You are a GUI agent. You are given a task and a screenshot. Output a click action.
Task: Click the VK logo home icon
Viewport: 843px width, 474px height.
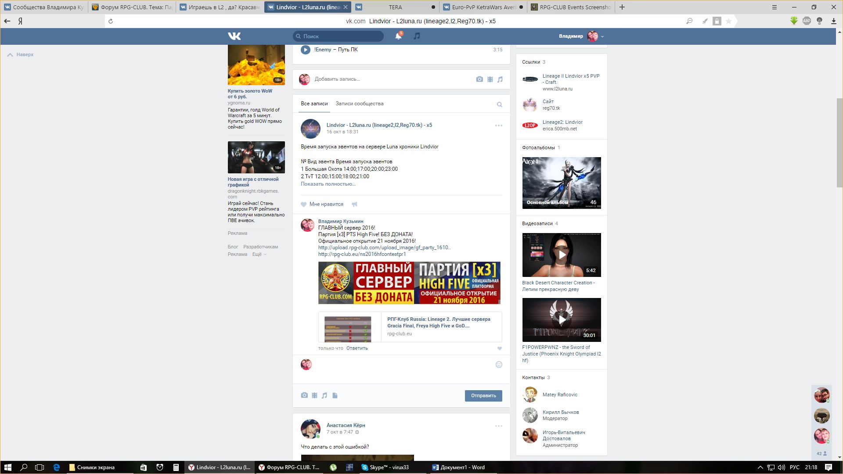pos(234,36)
